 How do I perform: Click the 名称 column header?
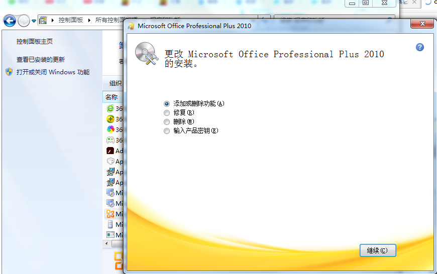coord(112,97)
